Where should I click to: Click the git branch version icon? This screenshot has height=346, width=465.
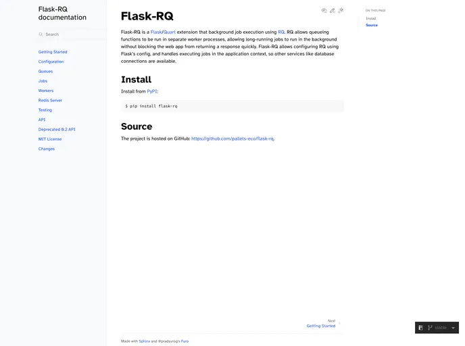click(x=430, y=328)
